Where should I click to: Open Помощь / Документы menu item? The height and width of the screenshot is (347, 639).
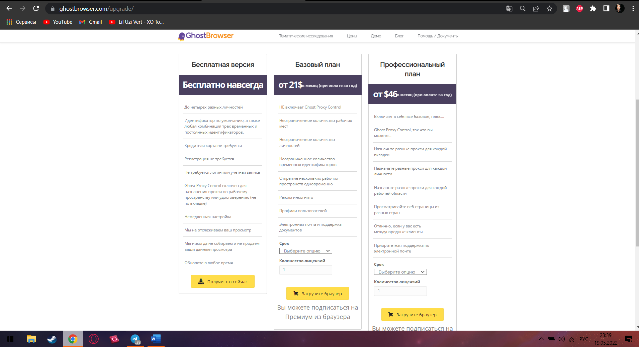(438, 36)
